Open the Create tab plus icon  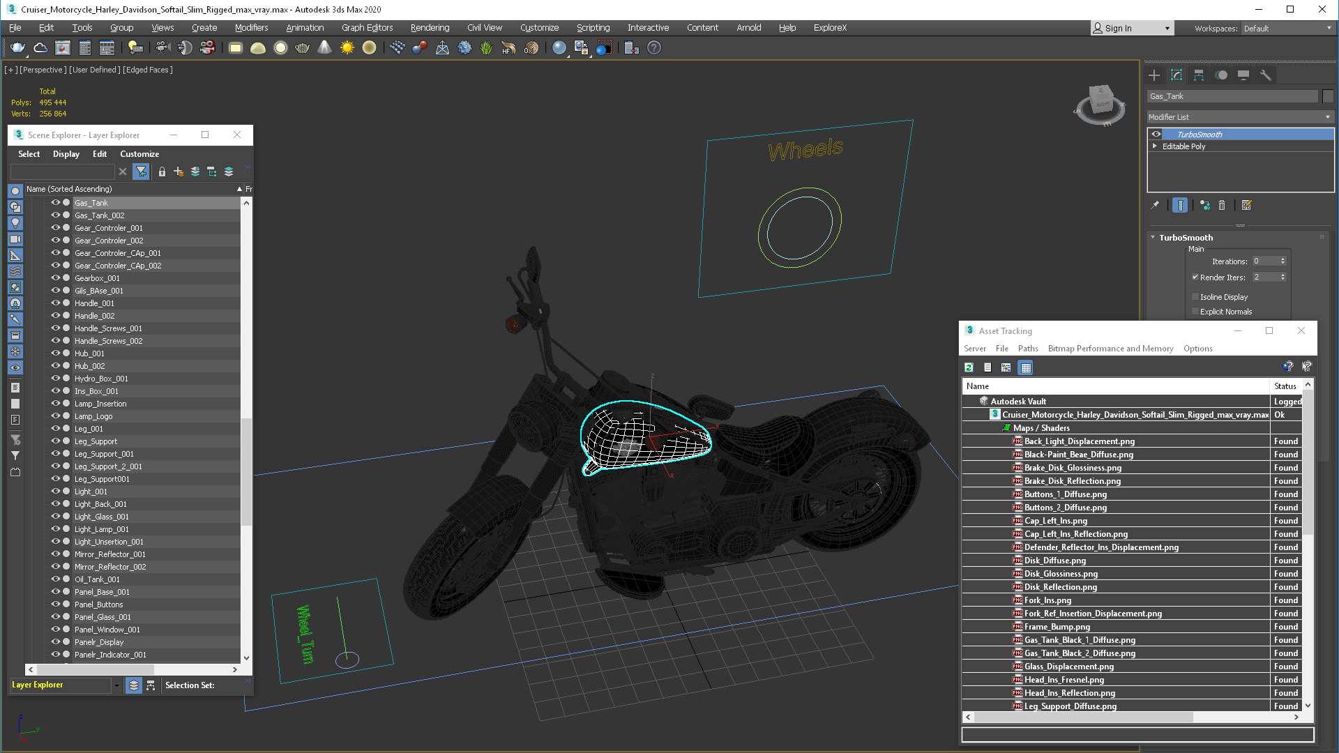tap(1154, 75)
